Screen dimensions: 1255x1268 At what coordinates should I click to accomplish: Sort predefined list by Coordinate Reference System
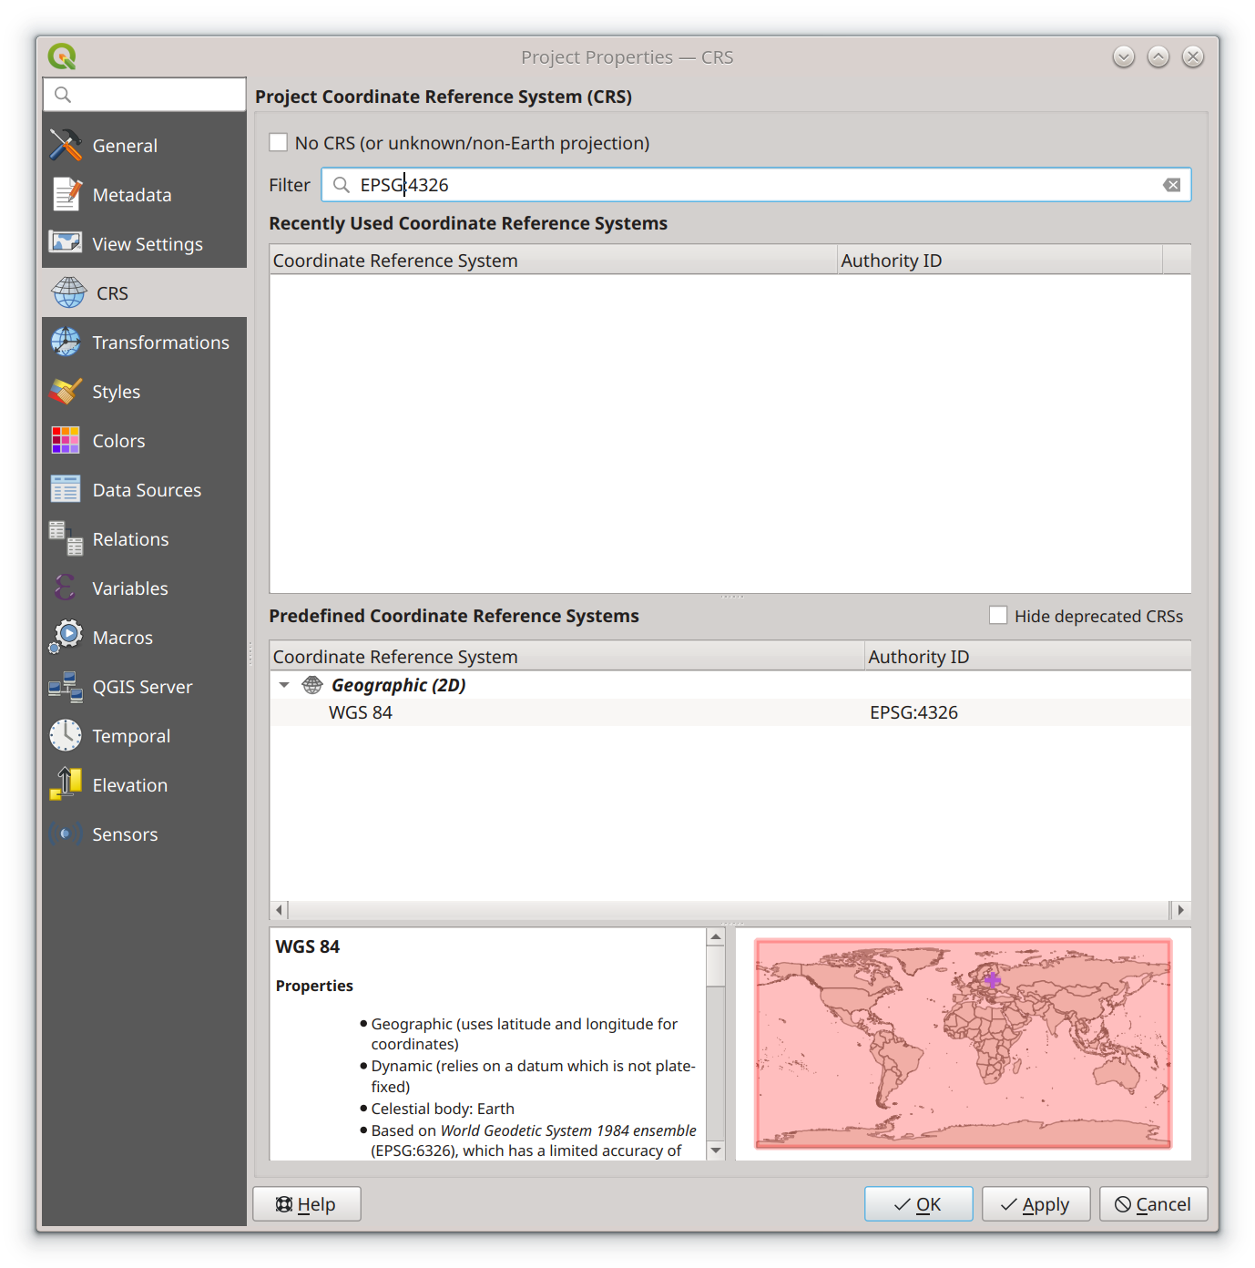567,656
